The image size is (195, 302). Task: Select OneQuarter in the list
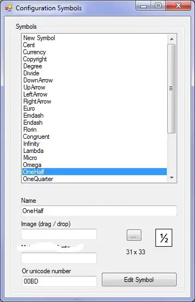[94, 179]
